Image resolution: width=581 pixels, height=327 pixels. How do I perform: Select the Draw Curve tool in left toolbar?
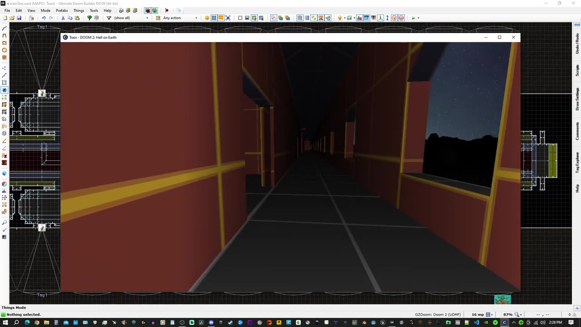pyautogui.click(x=5, y=35)
